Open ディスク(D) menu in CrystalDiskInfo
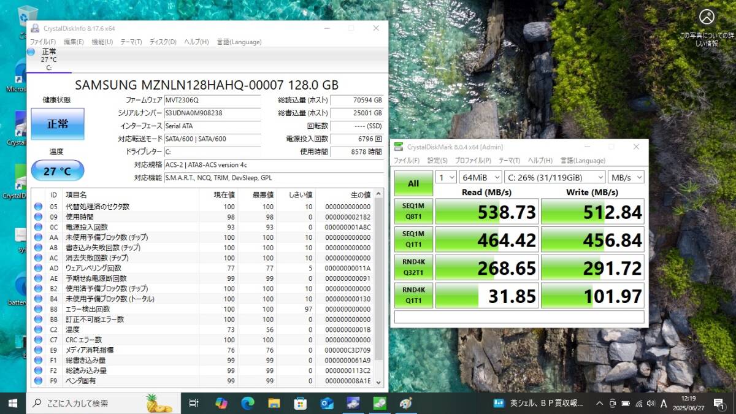 tap(163, 42)
